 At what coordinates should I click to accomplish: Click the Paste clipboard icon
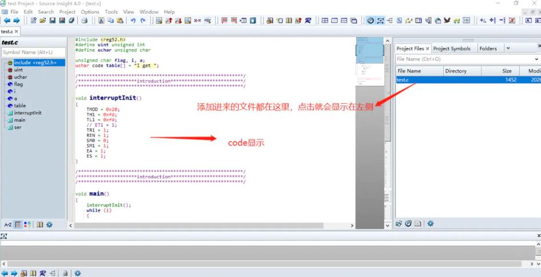tap(120, 21)
